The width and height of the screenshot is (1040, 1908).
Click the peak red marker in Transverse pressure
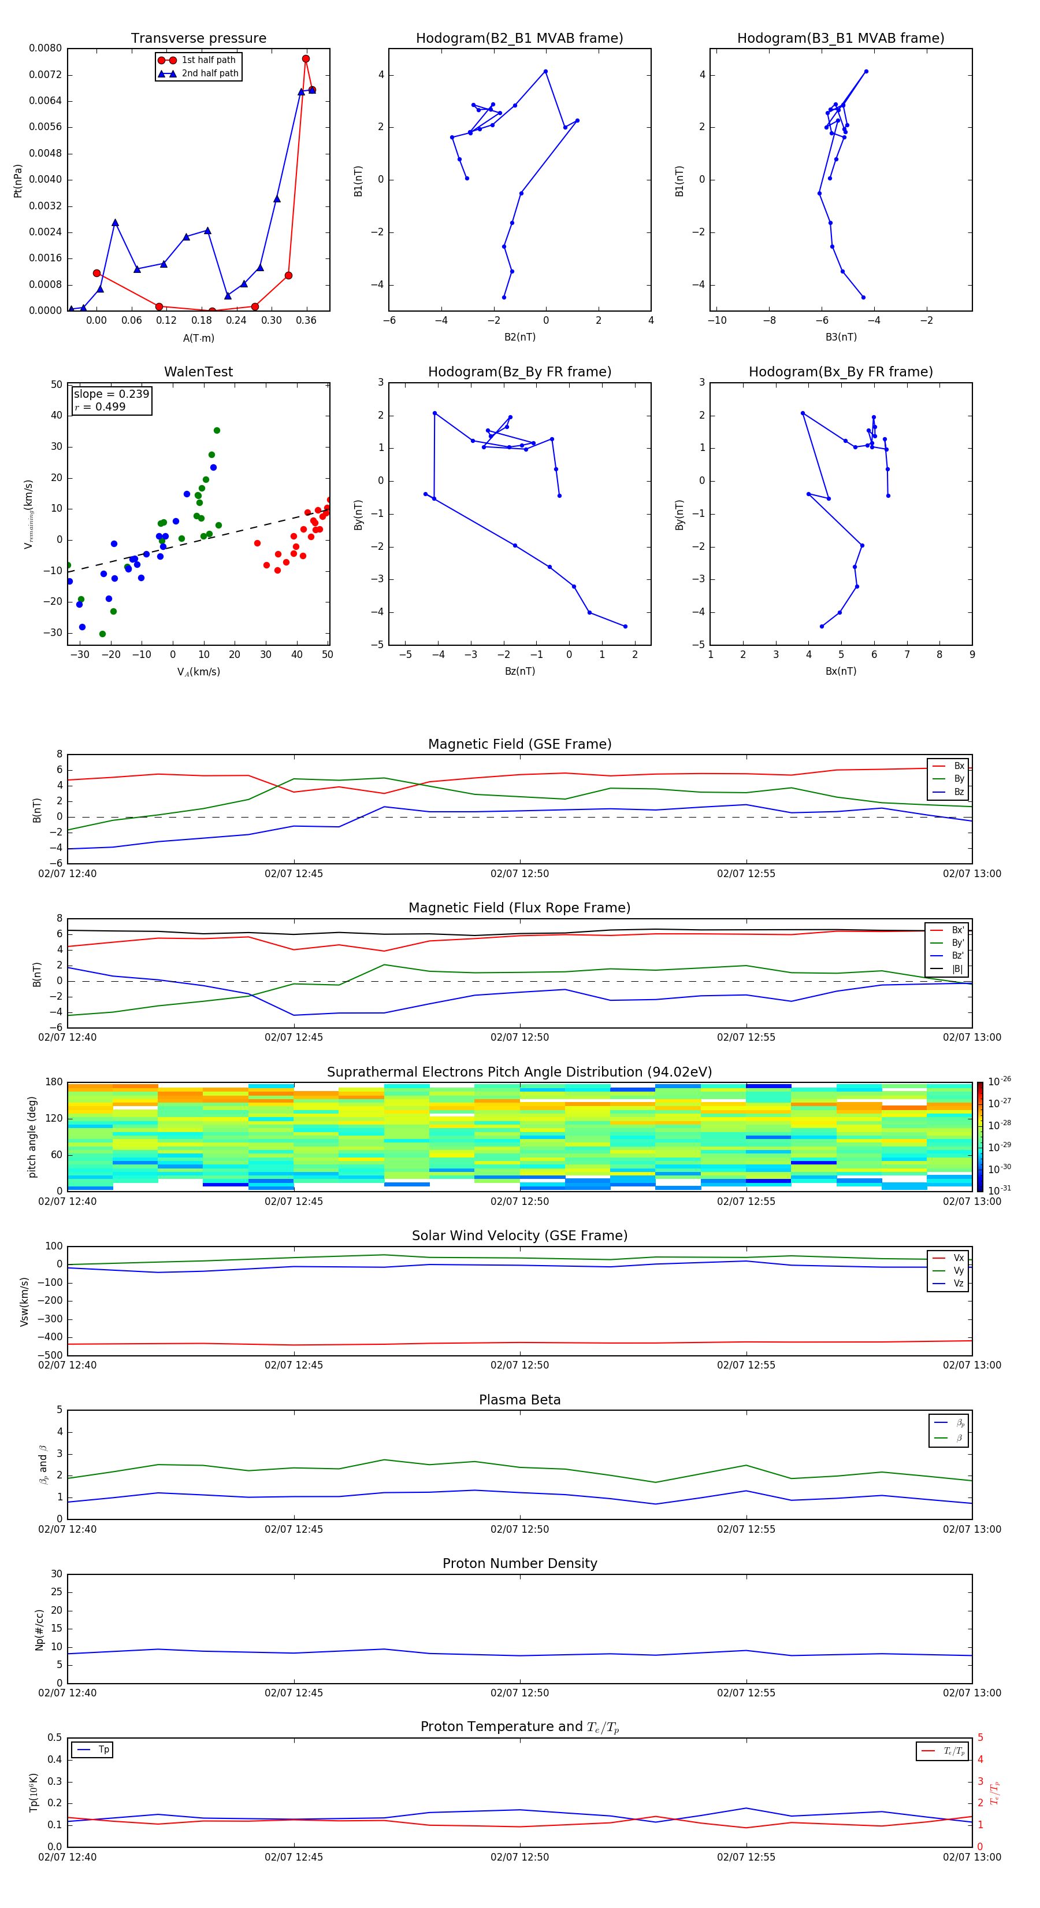306,58
